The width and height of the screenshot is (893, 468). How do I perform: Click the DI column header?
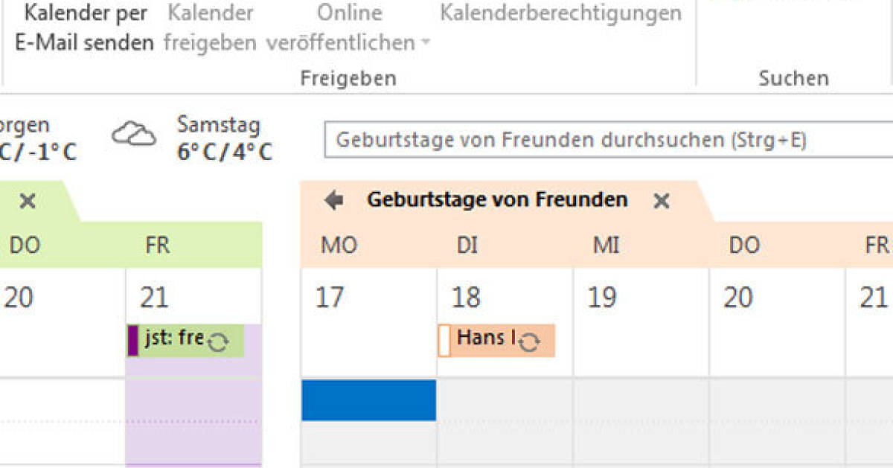coord(467,246)
